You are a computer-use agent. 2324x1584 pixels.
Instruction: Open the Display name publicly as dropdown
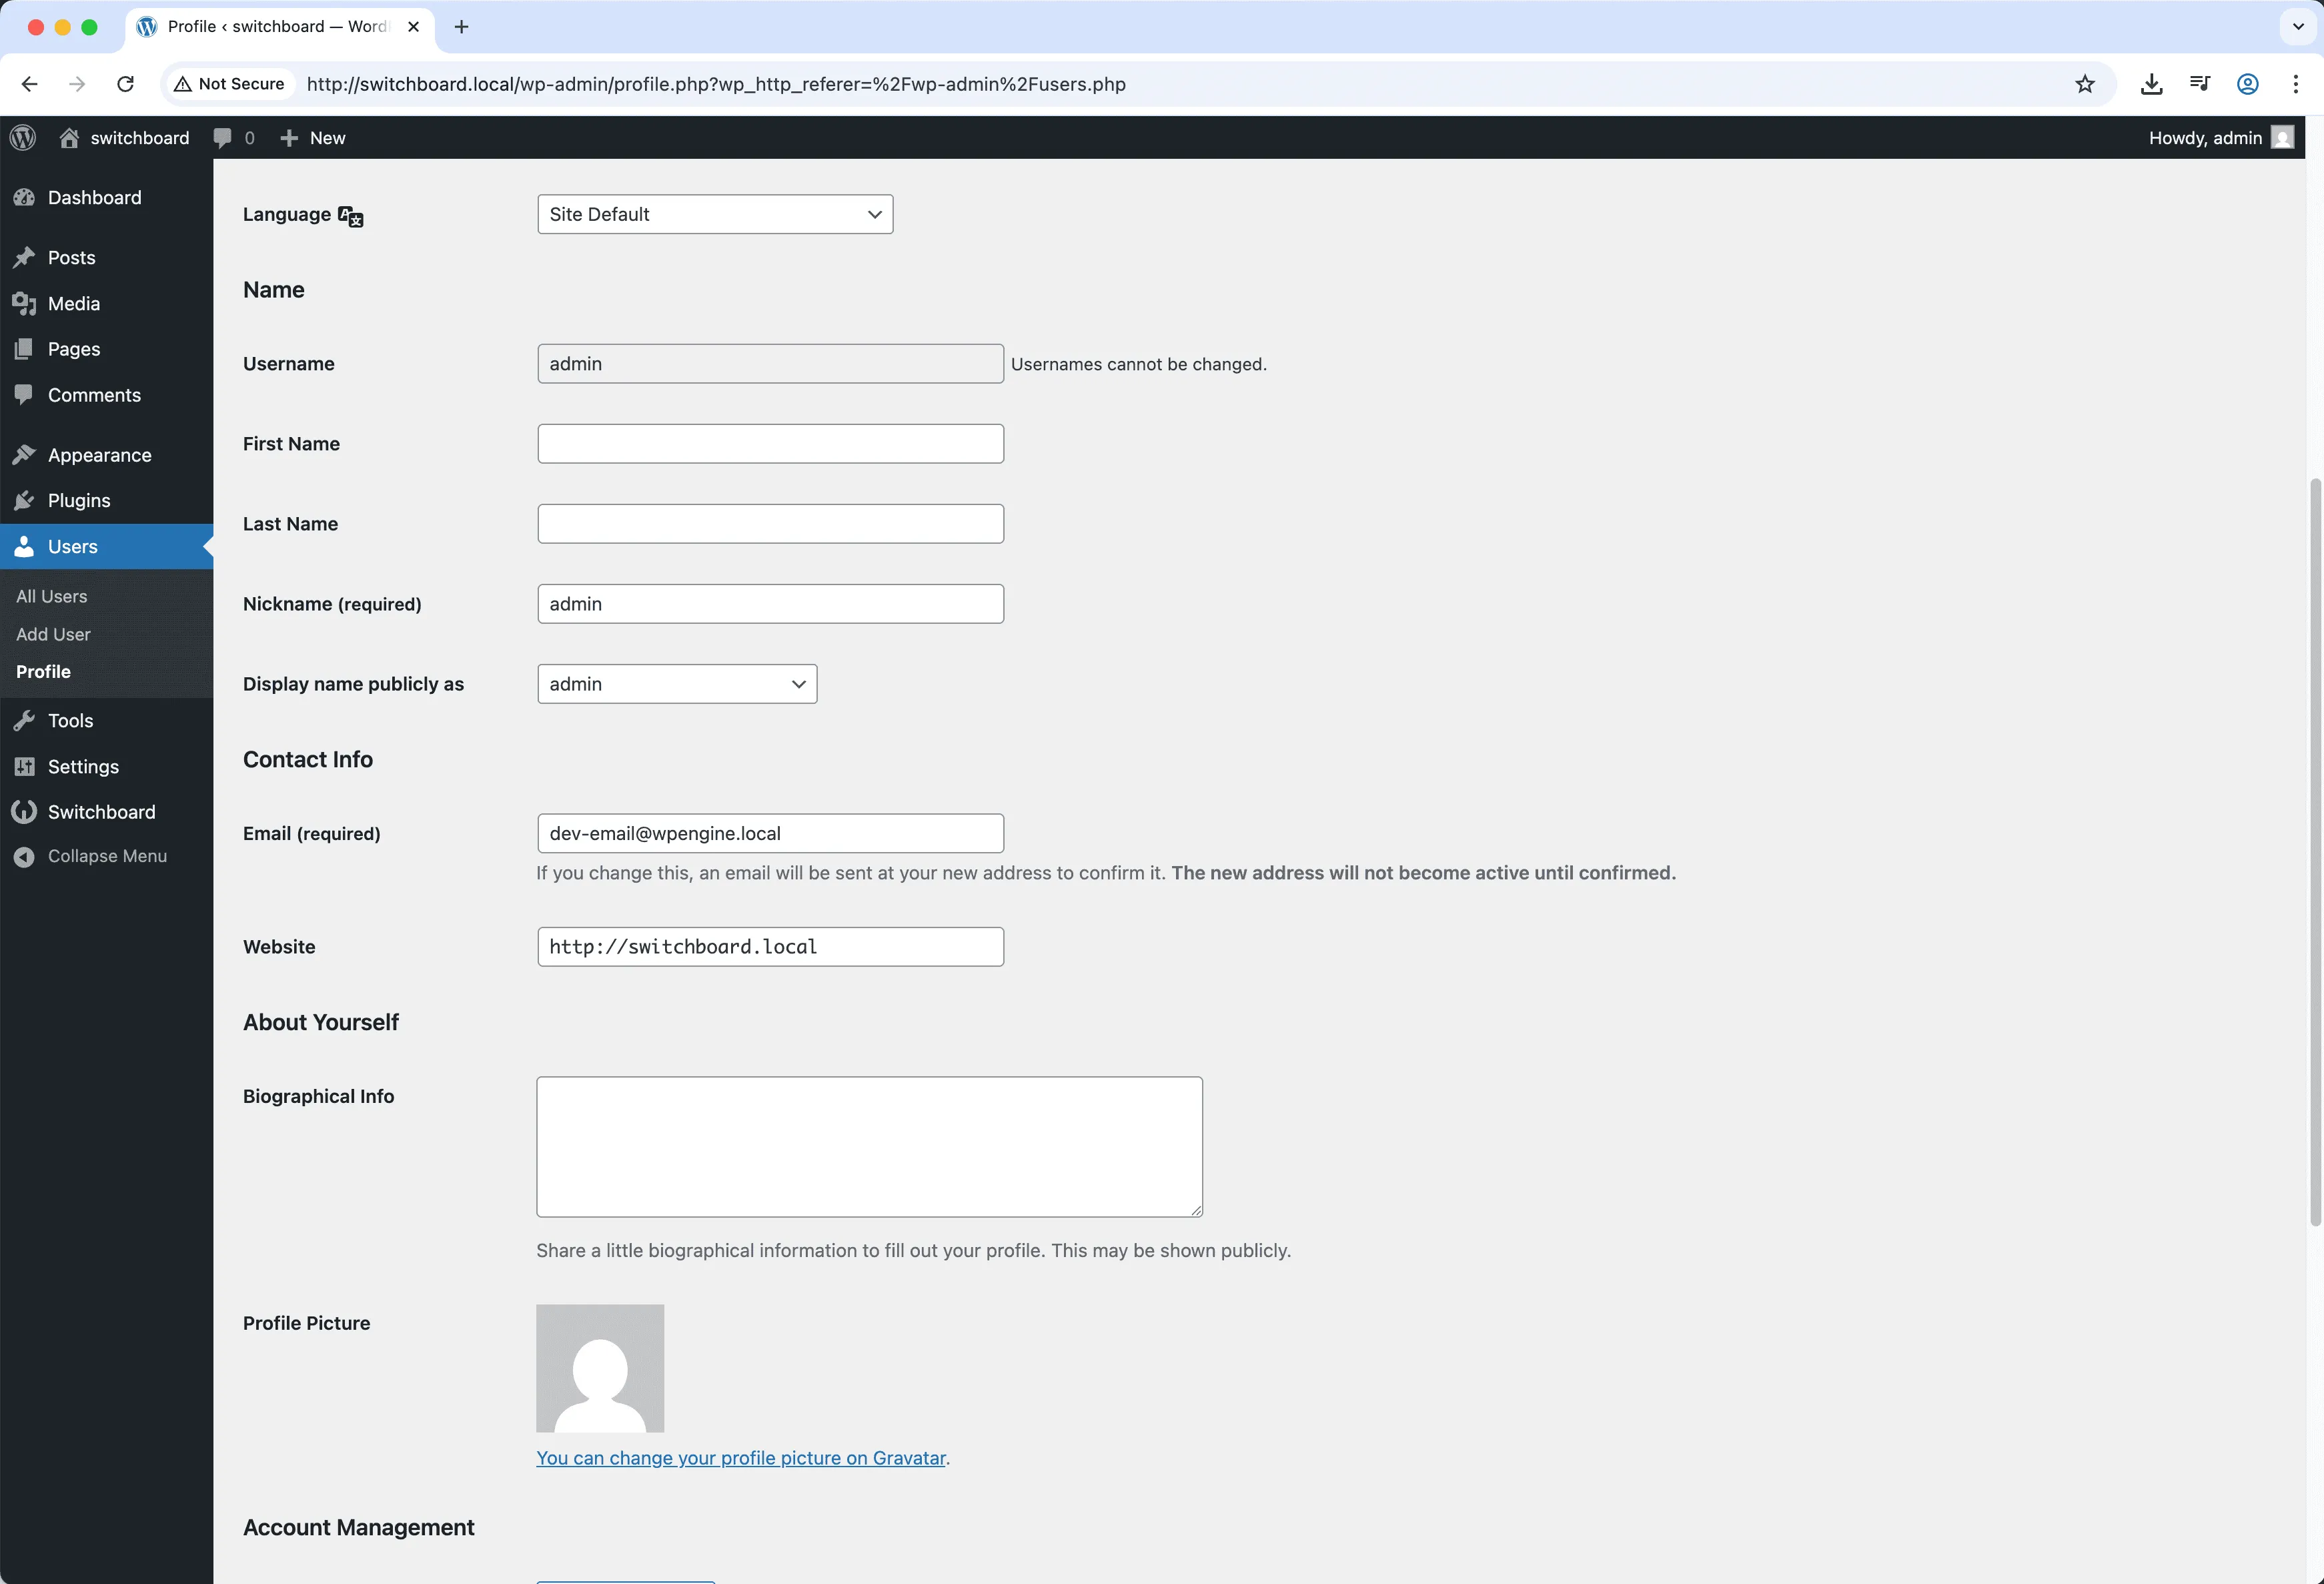pos(676,683)
